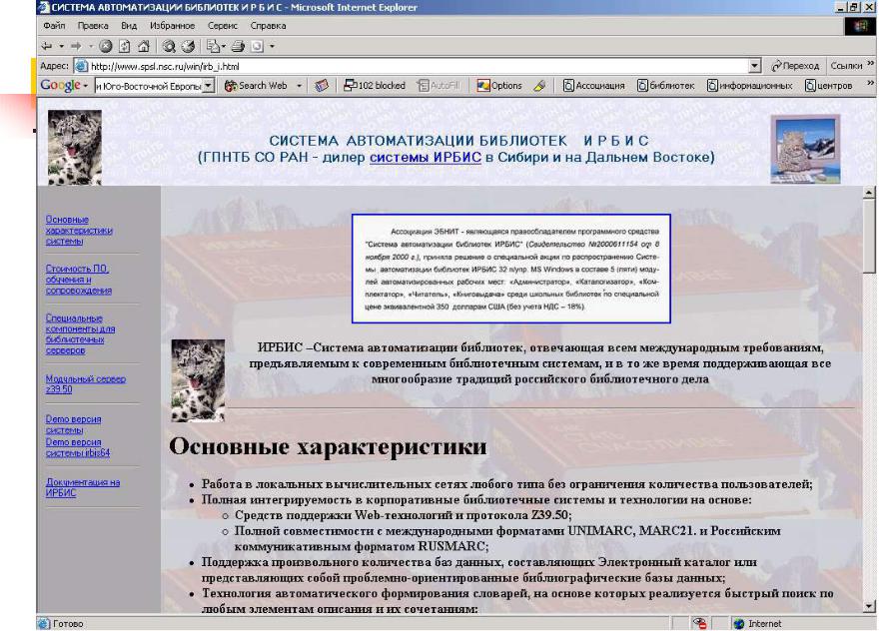Click the Google toolbar logo
The height and width of the screenshot is (631, 896).
59,86
